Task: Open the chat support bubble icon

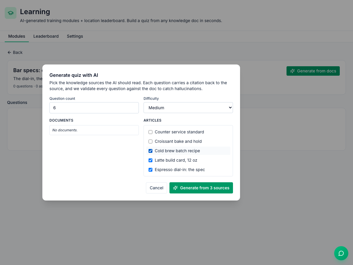Action: tap(341, 253)
